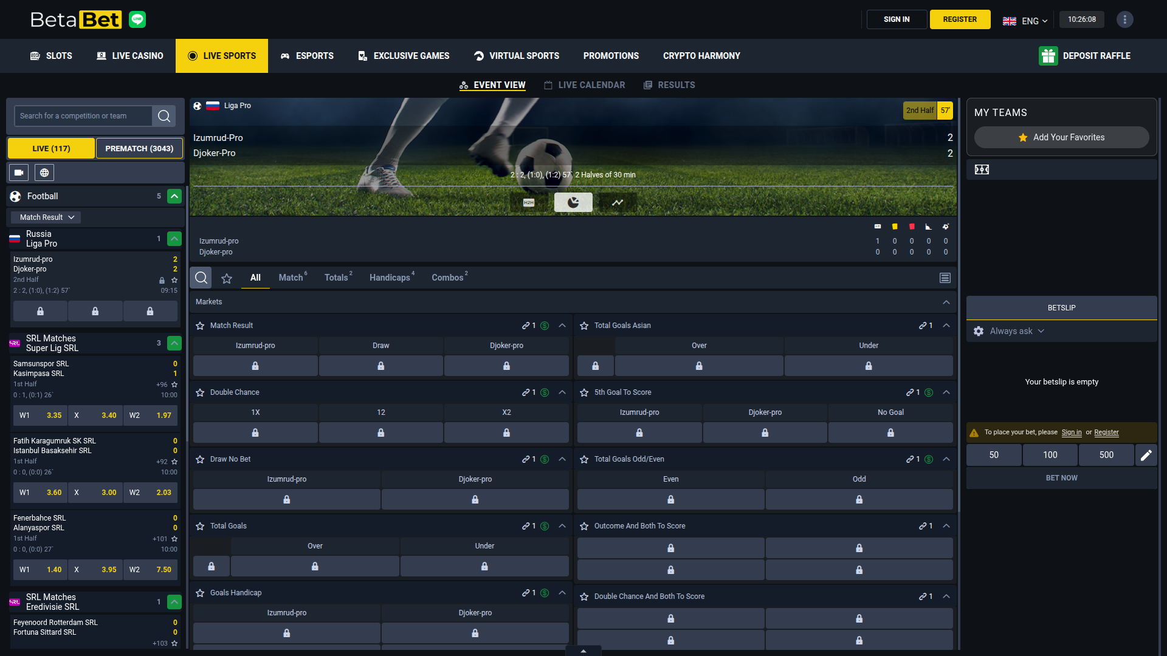Click the Sign in link in betslip
Image resolution: width=1167 pixels, height=656 pixels.
[x=1071, y=432]
